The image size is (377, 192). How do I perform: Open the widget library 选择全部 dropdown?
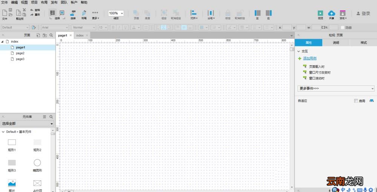[27, 124]
